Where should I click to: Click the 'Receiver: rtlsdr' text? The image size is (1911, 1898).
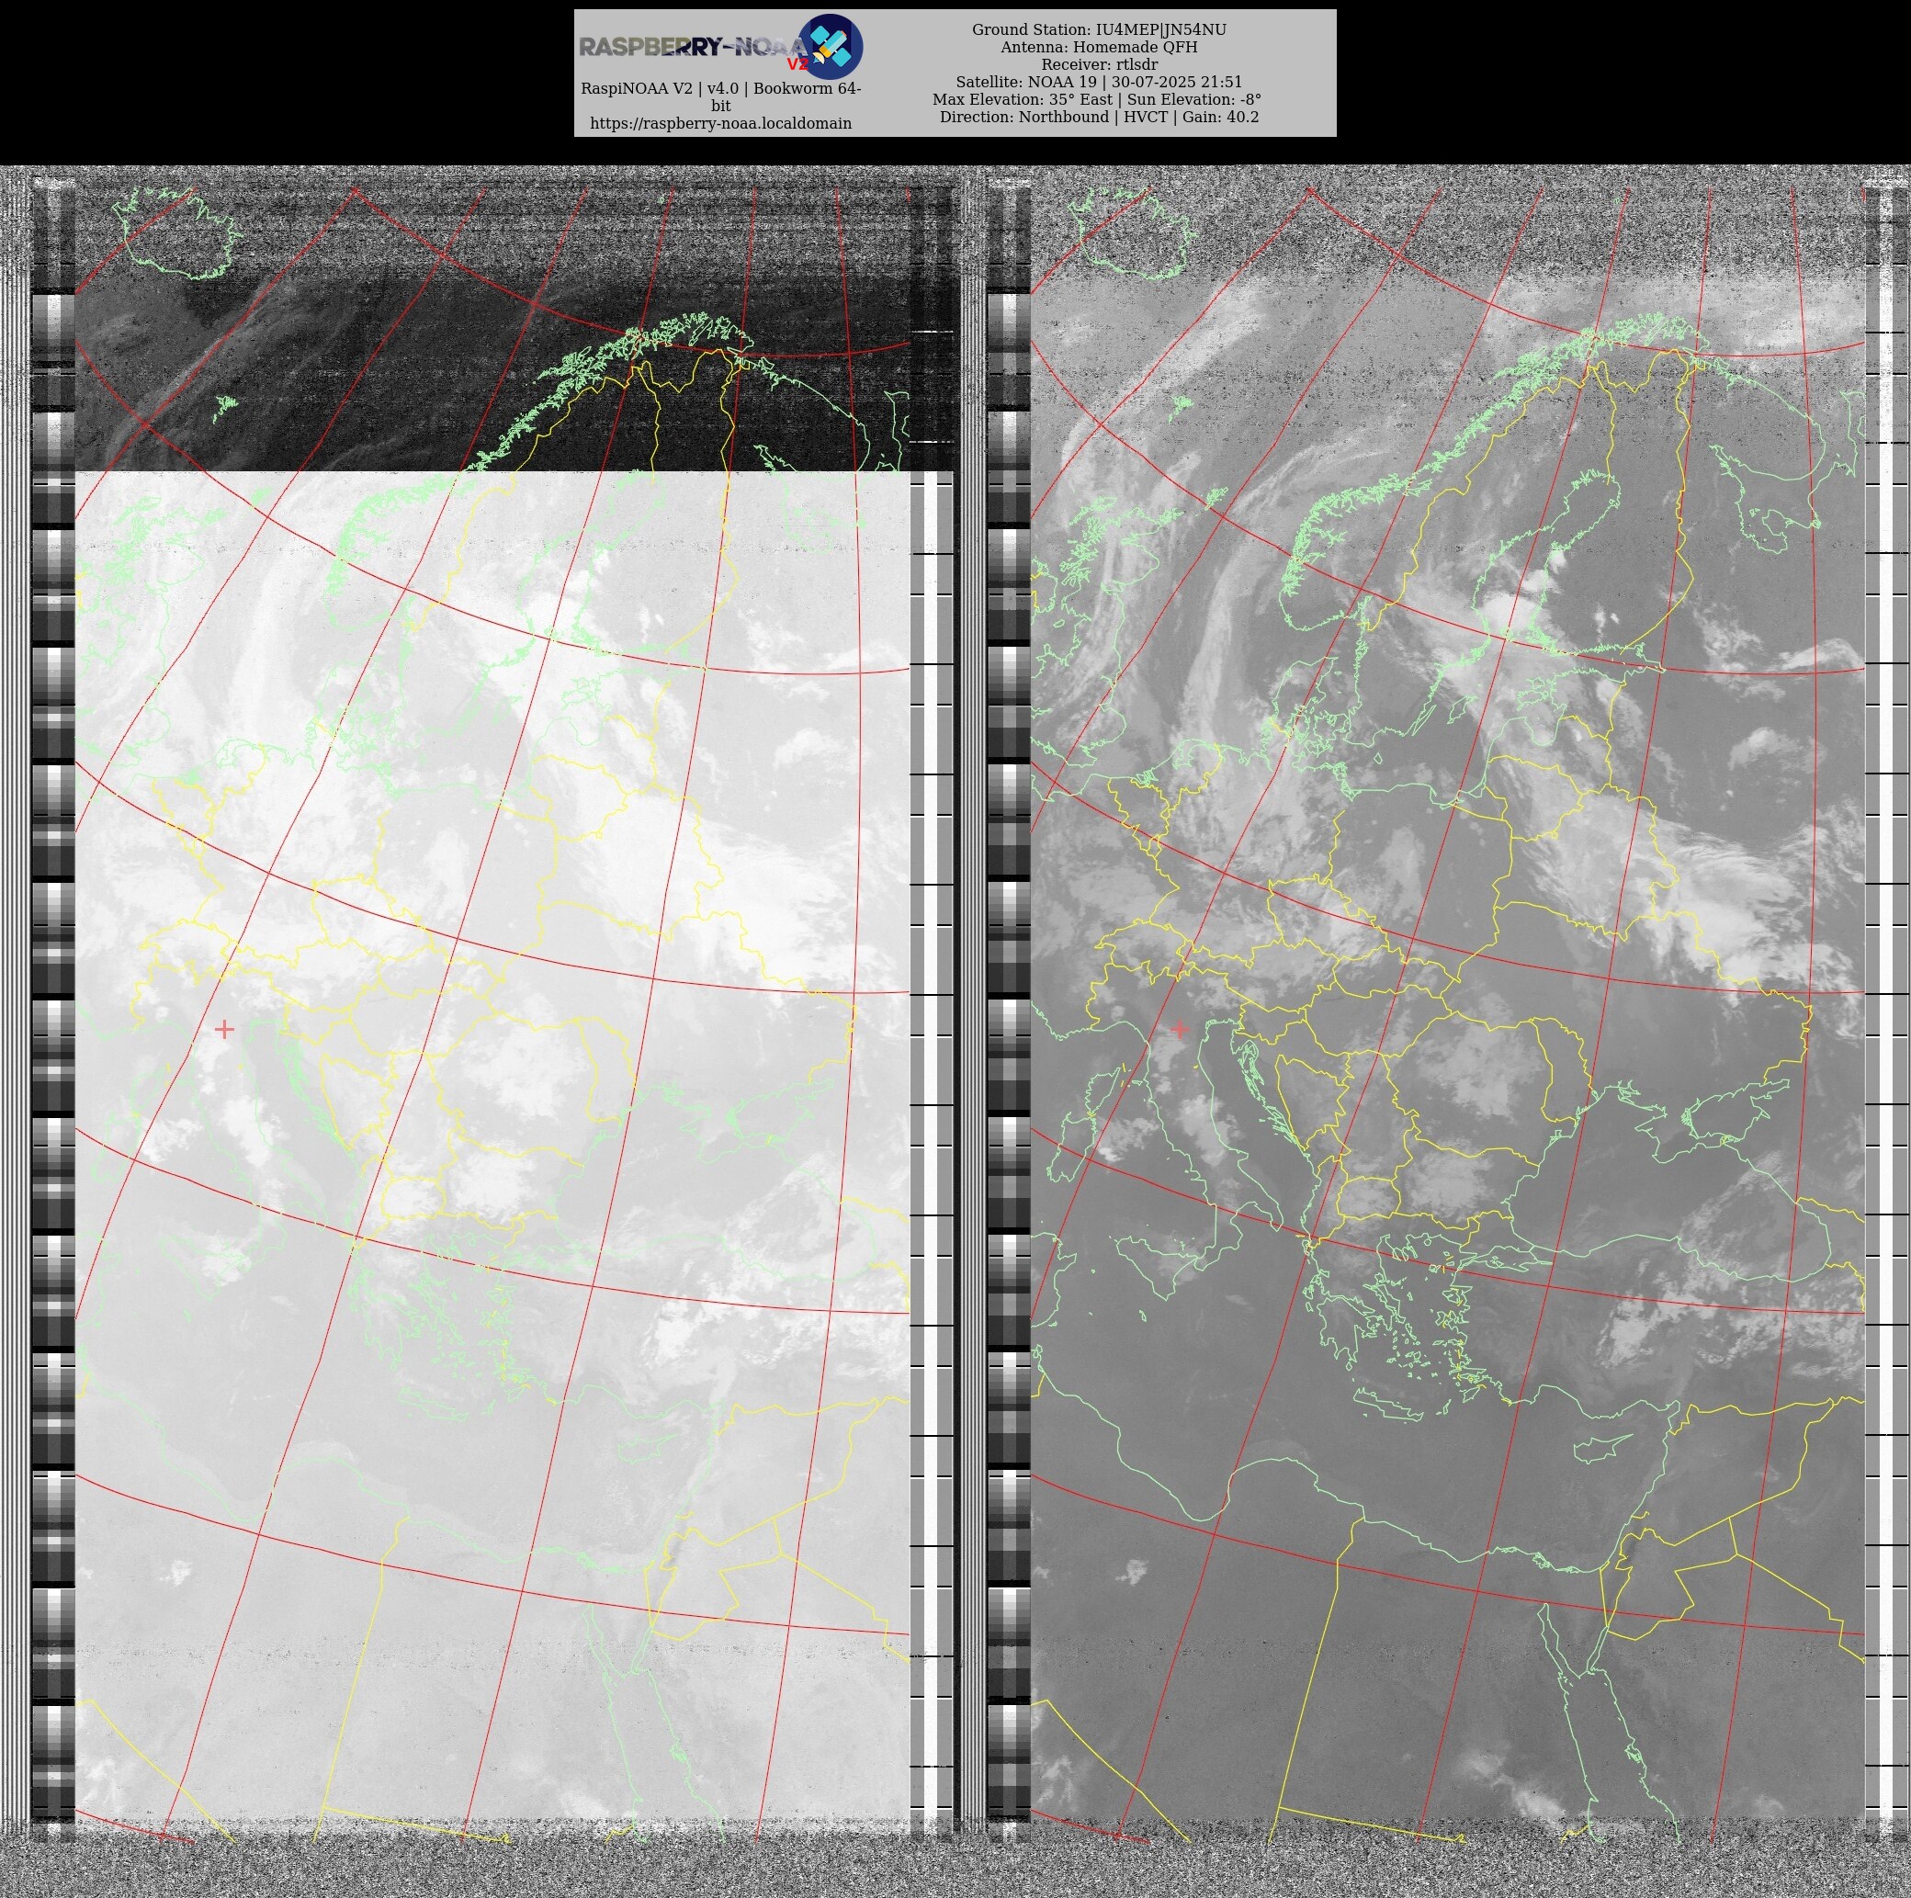click(1099, 64)
